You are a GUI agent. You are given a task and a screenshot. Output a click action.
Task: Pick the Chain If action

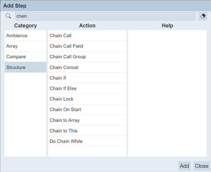click(87, 78)
